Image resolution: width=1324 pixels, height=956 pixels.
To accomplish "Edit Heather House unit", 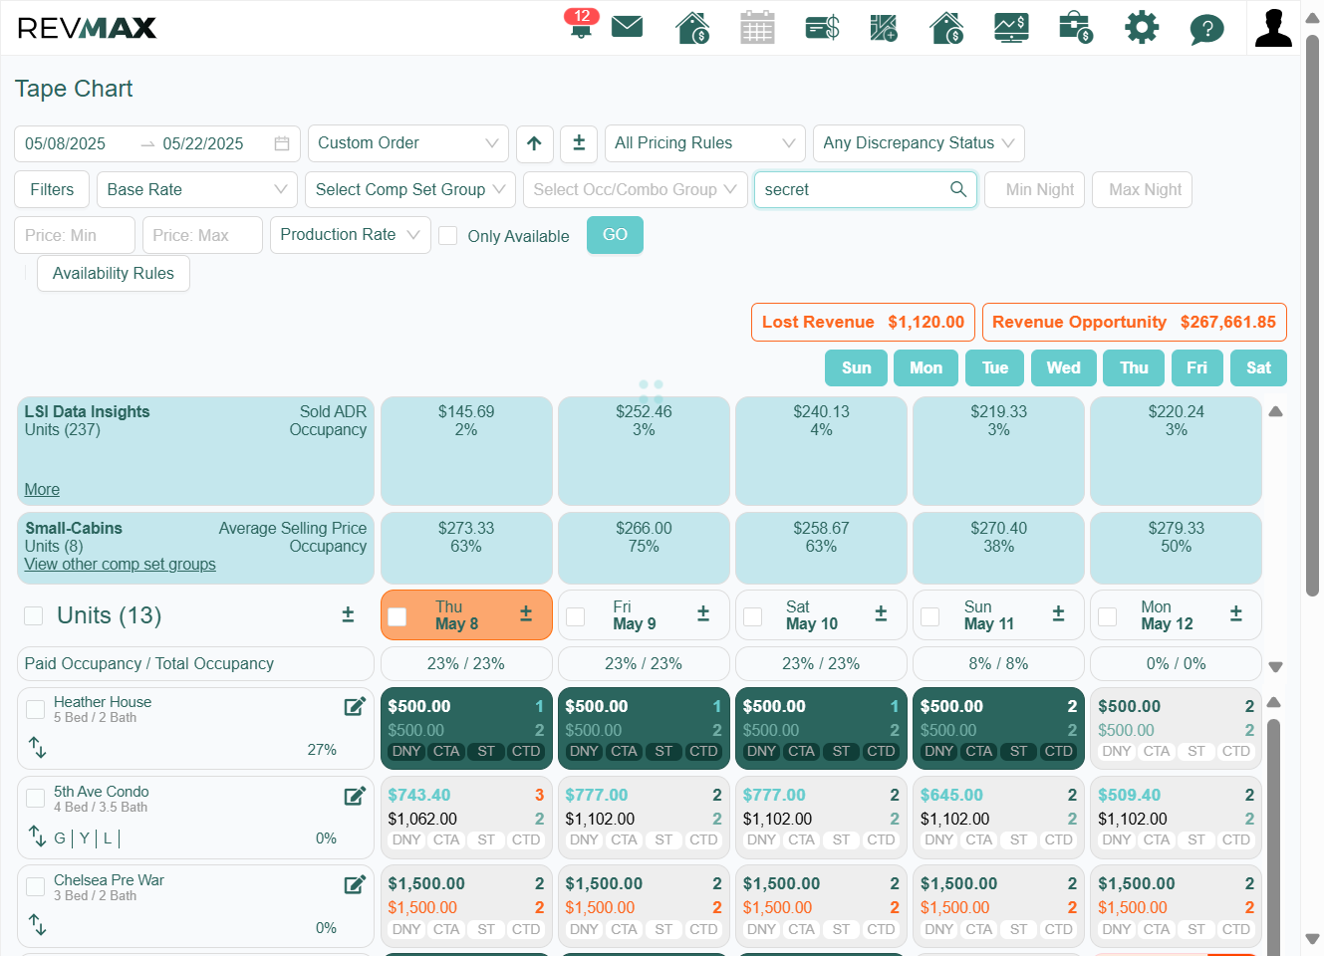I will point(355,706).
